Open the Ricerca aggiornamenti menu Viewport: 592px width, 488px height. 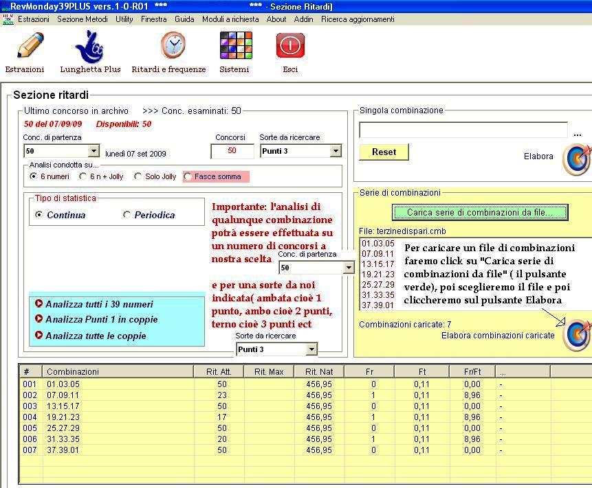point(358,19)
